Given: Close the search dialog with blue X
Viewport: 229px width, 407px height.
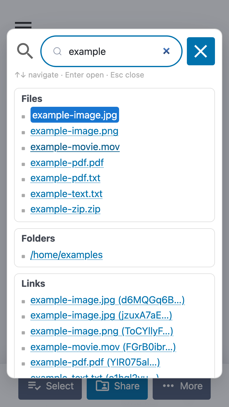Looking at the screenshot, I should (201, 51).
